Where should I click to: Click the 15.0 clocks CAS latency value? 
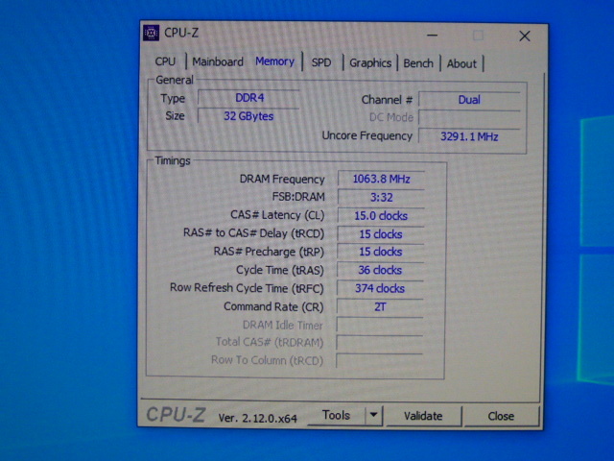coord(381,216)
